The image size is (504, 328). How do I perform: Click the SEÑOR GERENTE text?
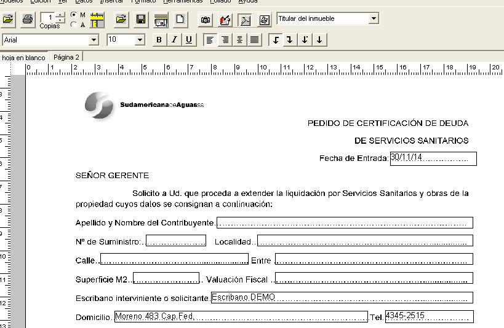(x=112, y=176)
